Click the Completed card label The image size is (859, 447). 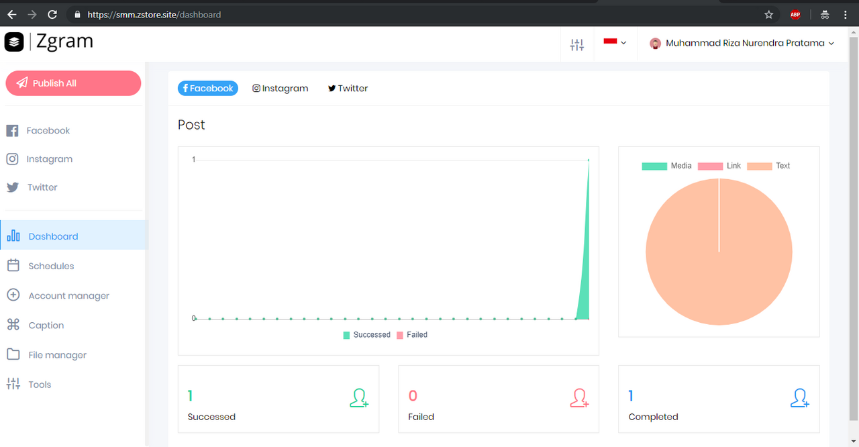(x=653, y=417)
